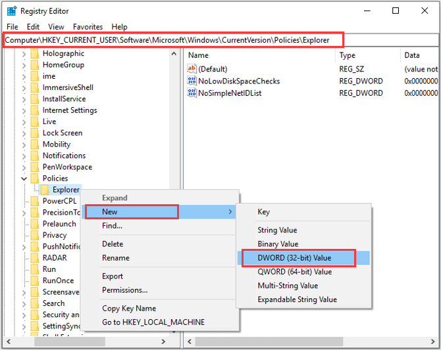Expand the Holographic tree node
Viewport: 441px width, 350px height.
24,54
